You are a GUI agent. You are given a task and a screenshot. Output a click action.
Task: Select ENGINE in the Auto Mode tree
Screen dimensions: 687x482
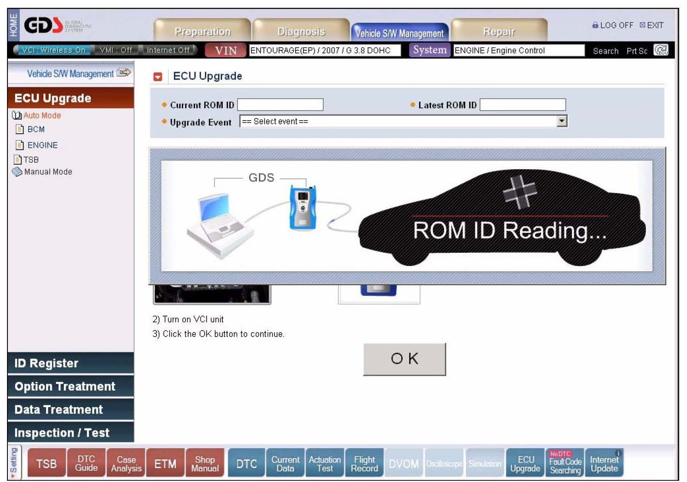42,145
